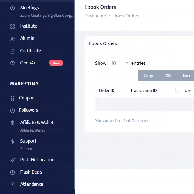Click the person icon beside Attandance
The image size is (194, 194).
12,185
